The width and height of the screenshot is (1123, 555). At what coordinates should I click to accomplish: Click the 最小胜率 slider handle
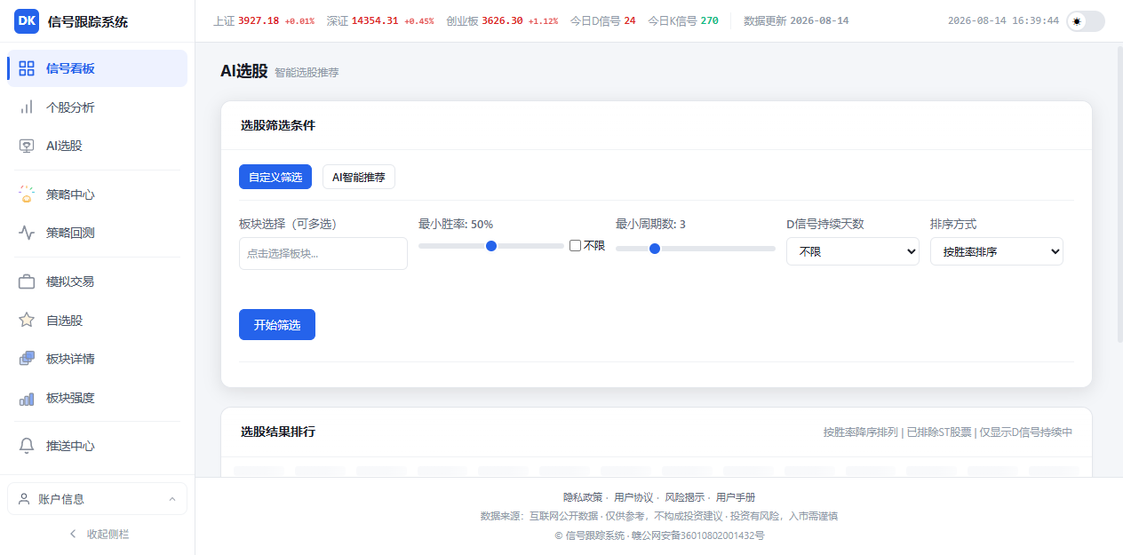[491, 246]
